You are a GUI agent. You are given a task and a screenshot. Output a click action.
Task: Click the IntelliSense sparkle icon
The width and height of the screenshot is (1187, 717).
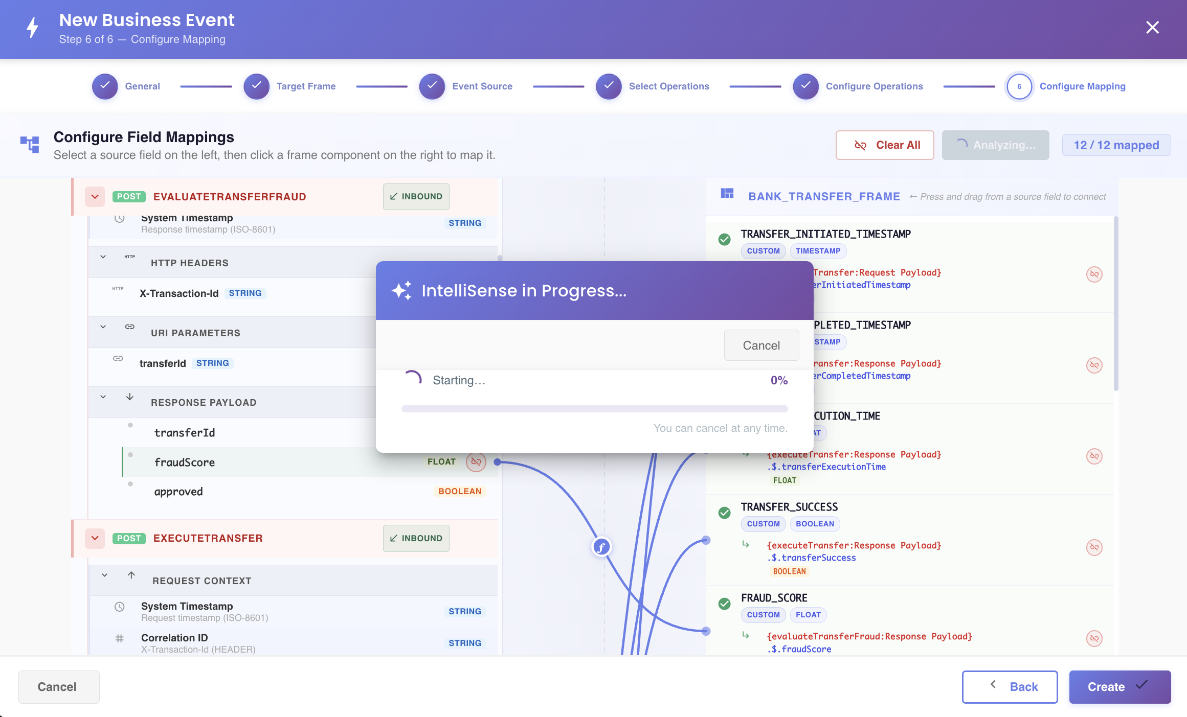pos(402,290)
